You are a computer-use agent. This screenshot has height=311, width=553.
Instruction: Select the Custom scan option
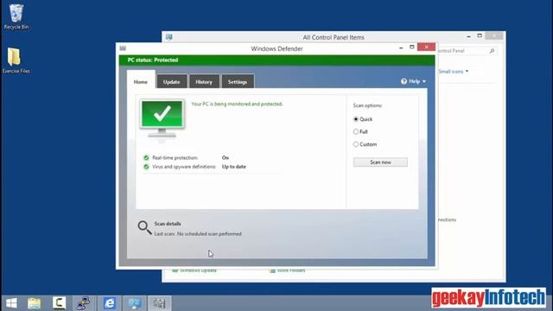pyautogui.click(x=356, y=144)
